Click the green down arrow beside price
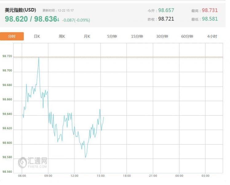230x185 pixels. pyautogui.click(x=58, y=19)
